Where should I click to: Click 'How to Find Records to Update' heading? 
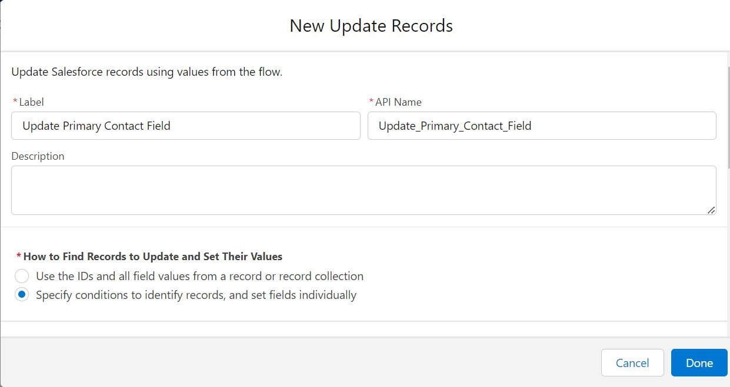153,257
